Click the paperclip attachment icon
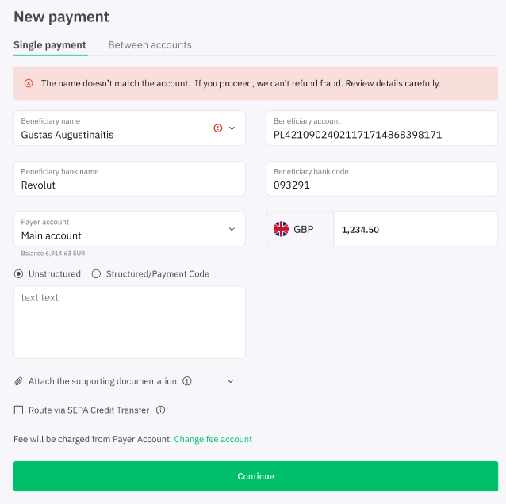This screenshot has height=504, width=506. (18, 381)
